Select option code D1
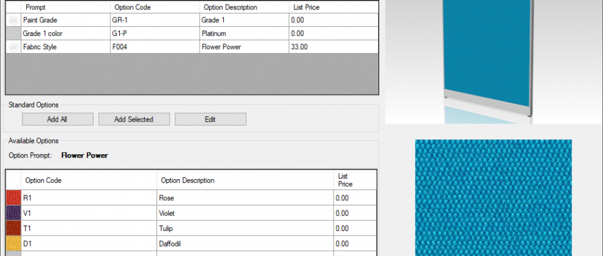The width and height of the screenshot is (603, 256). (89, 244)
